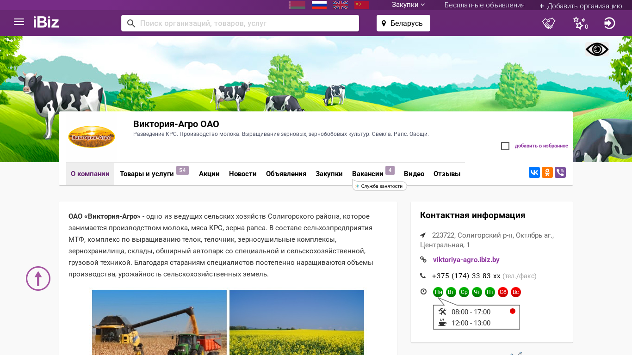
Task: Share via Odnoklassniki orange icon
Action: click(547, 172)
